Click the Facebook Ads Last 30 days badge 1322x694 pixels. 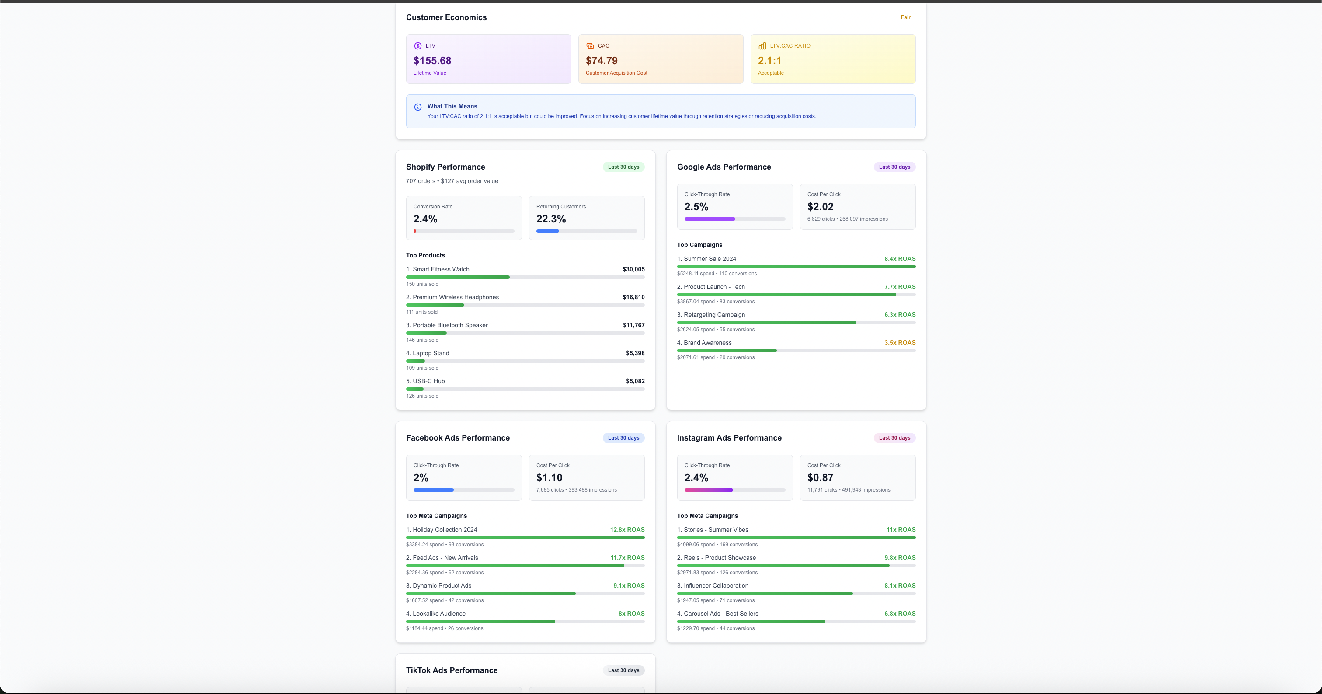[623, 437]
